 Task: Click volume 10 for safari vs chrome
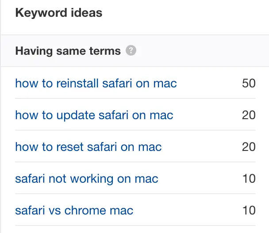[x=249, y=210]
